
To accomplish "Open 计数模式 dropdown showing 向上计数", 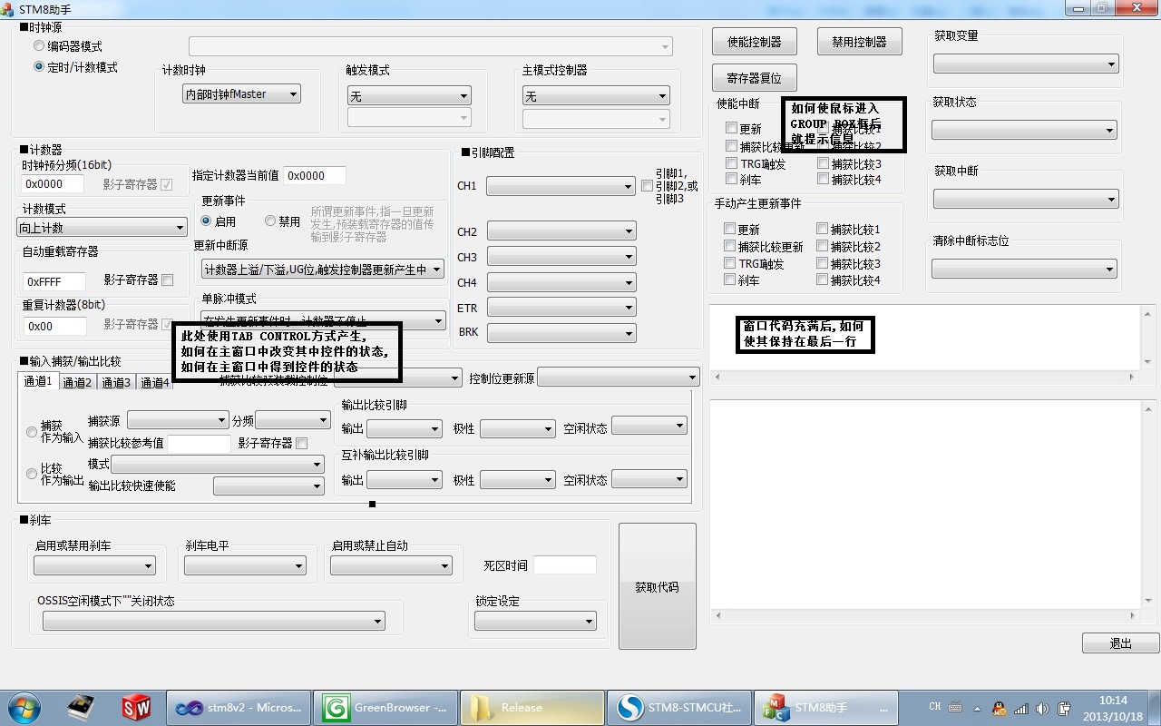I will click(x=102, y=228).
